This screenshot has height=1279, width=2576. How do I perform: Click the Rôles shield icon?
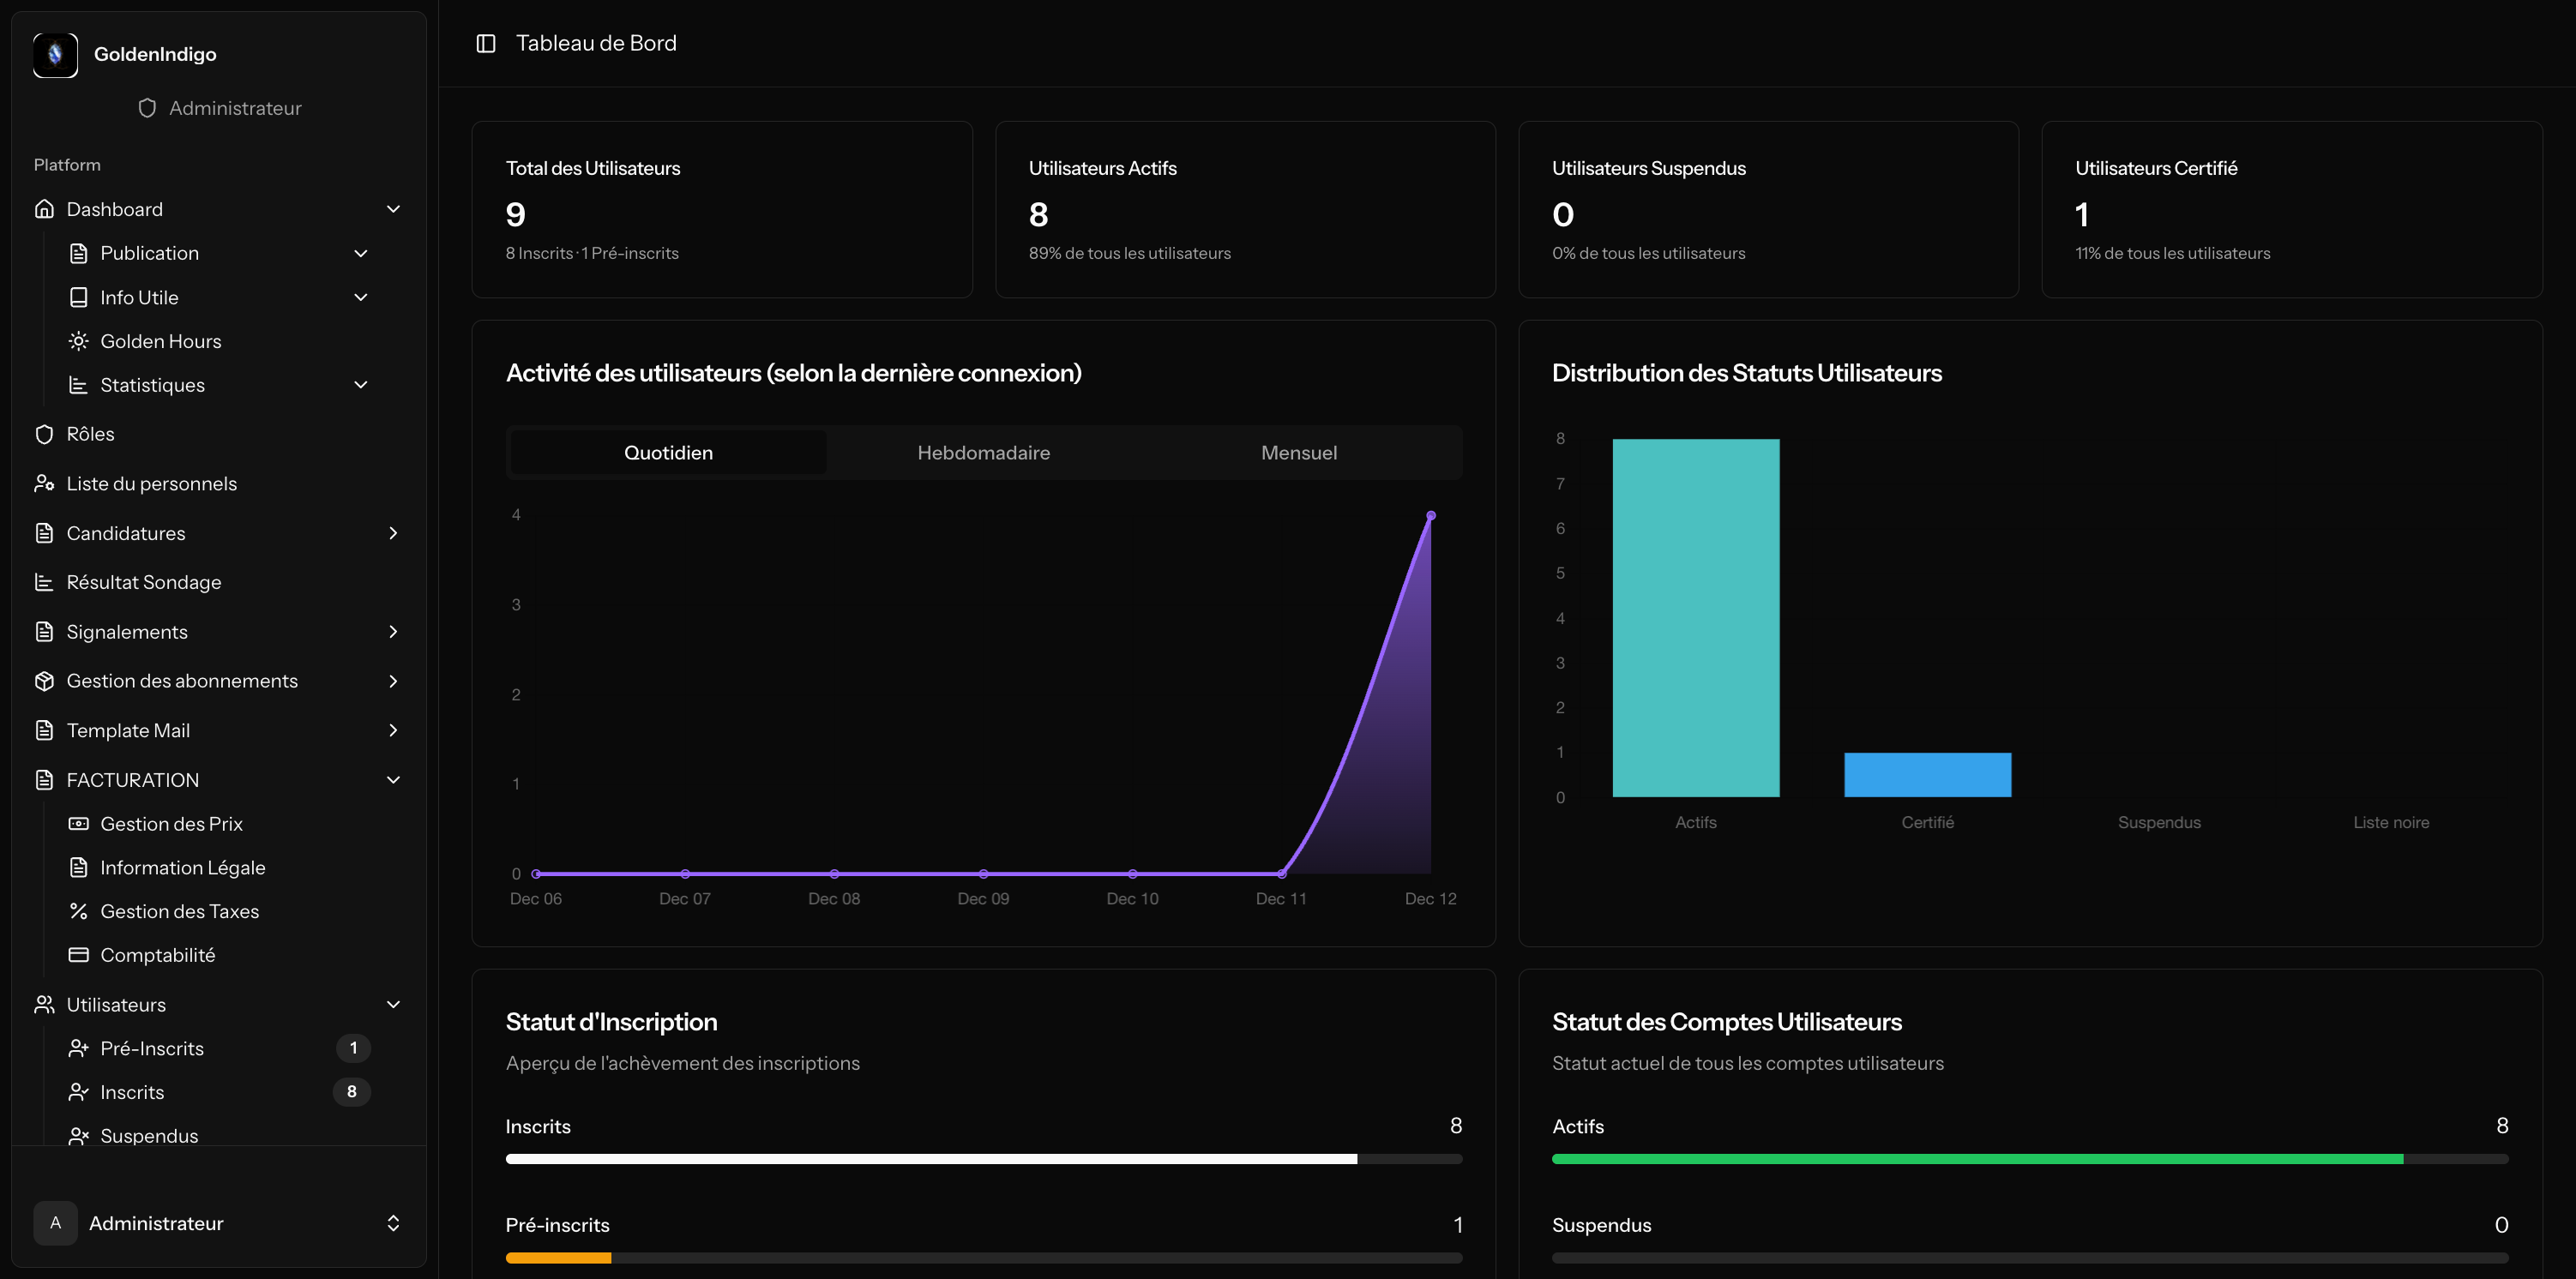tap(44, 434)
